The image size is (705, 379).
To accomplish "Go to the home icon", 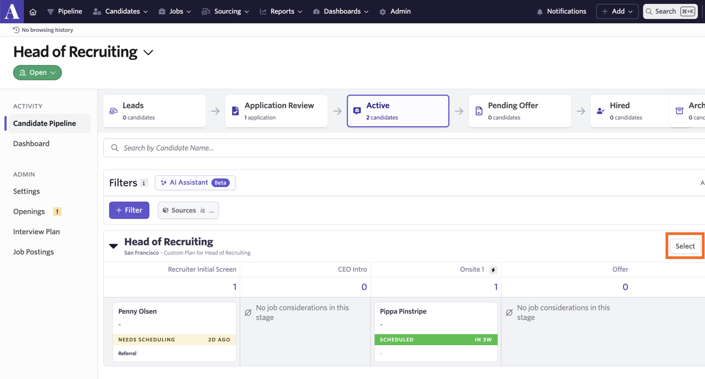I will [x=33, y=11].
